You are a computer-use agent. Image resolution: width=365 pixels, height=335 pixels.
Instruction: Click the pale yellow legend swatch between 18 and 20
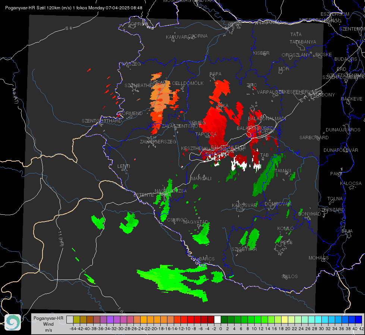284,319
